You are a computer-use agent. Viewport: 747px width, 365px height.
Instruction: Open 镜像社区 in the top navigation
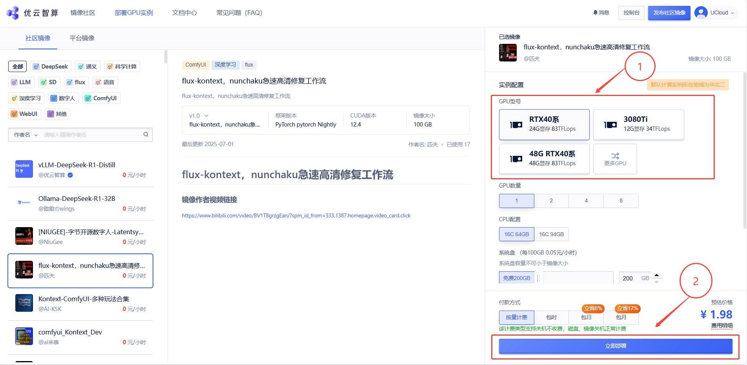coord(83,13)
